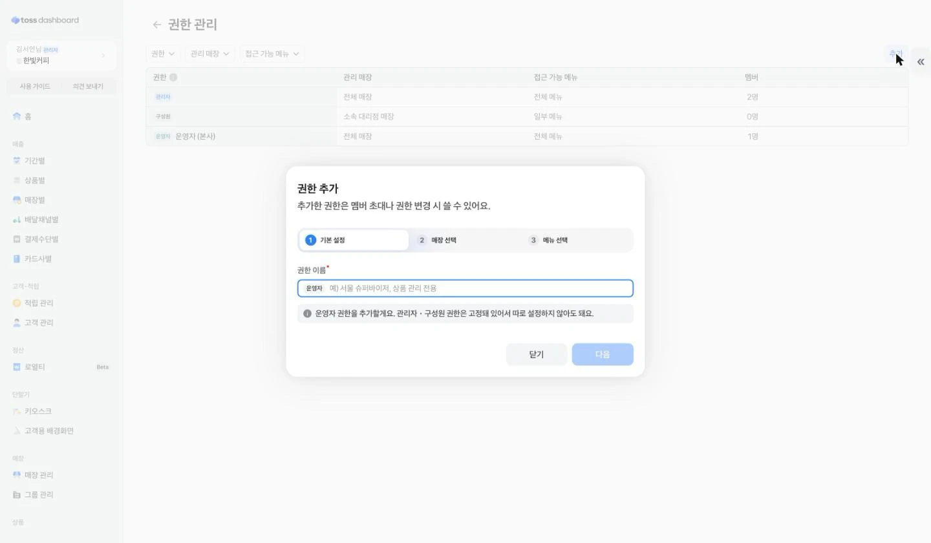Click the card icon beside 카드사별
Viewport: 931px width, 543px height.
pyautogui.click(x=17, y=259)
